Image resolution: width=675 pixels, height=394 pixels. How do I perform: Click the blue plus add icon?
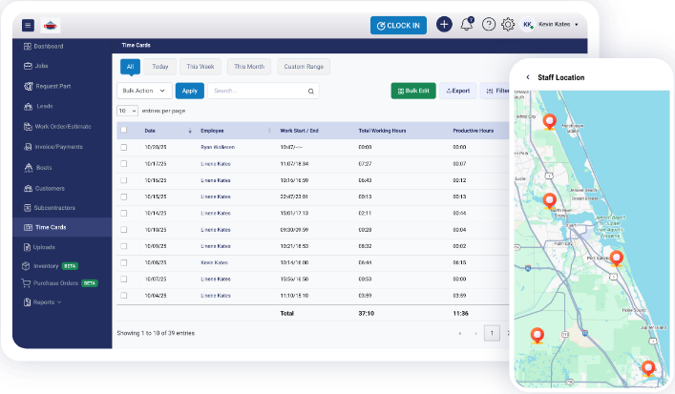pos(444,25)
